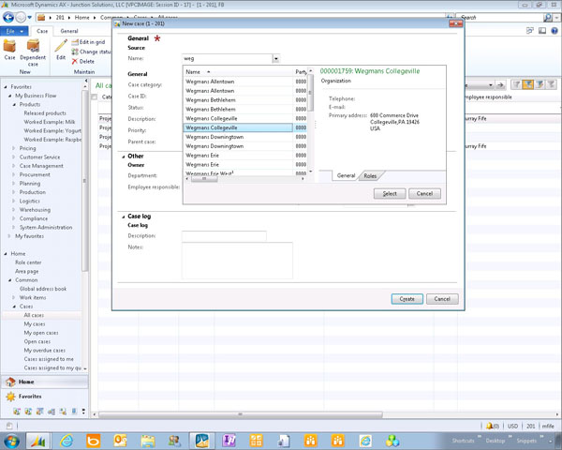
Task: Open Released products item
Action: (x=45, y=113)
